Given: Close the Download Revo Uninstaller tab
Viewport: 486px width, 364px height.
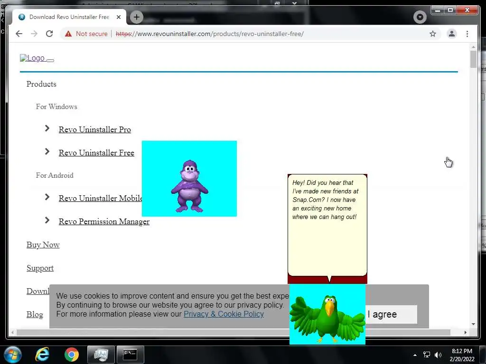Looking at the screenshot, I should pyautogui.click(x=118, y=17).
